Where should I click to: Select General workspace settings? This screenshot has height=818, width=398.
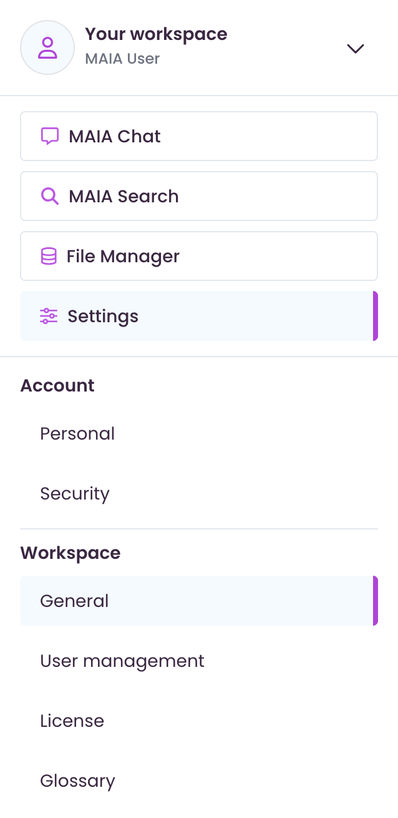(x=74, y=601)
